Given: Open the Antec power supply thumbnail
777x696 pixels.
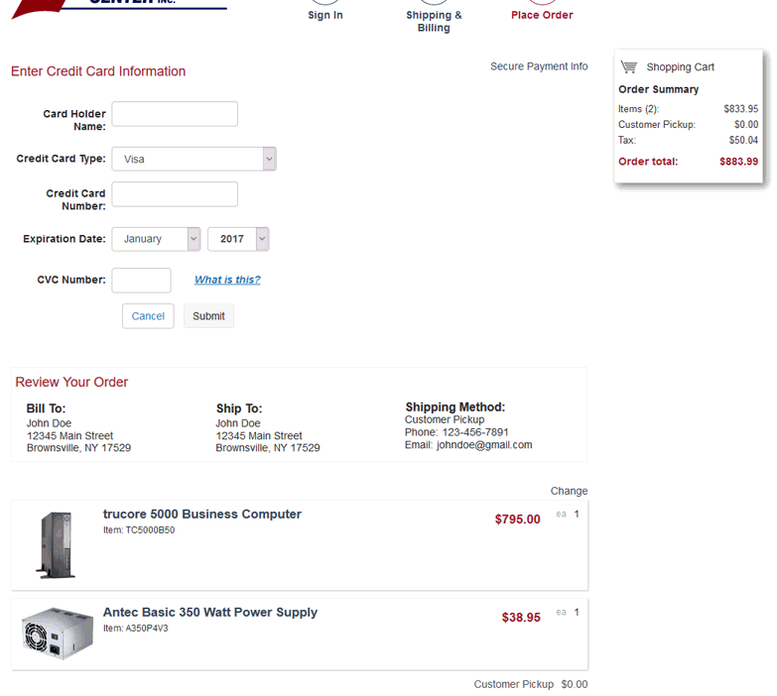Looking at the screenshot, I should [x=58, y=634].
